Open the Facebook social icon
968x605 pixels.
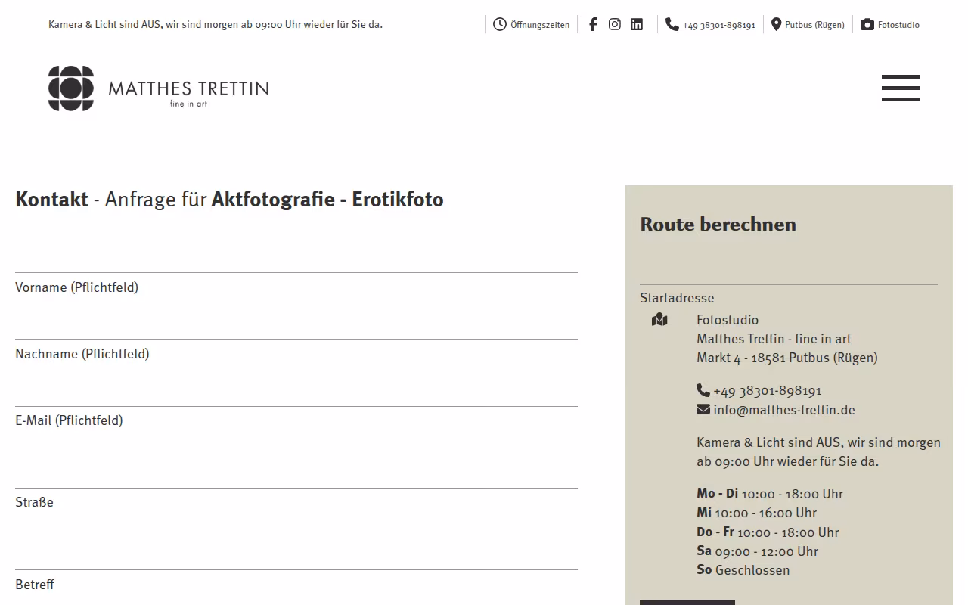click(593, 24)
